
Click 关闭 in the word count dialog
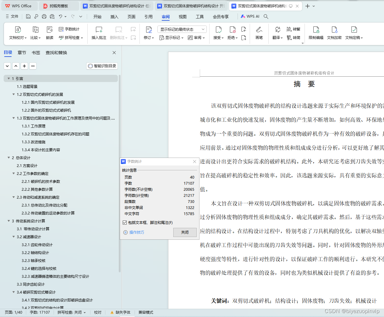tap(185, 232)
